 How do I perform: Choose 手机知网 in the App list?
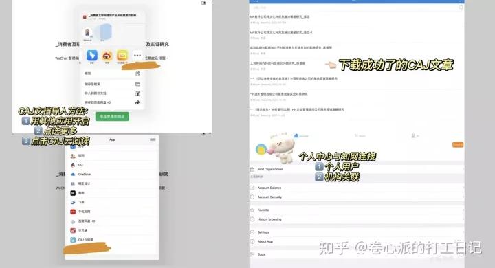[x=112, y=212]
